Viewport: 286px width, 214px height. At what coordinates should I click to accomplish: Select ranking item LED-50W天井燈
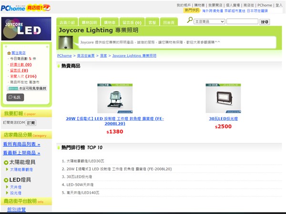tap(80, 184)
